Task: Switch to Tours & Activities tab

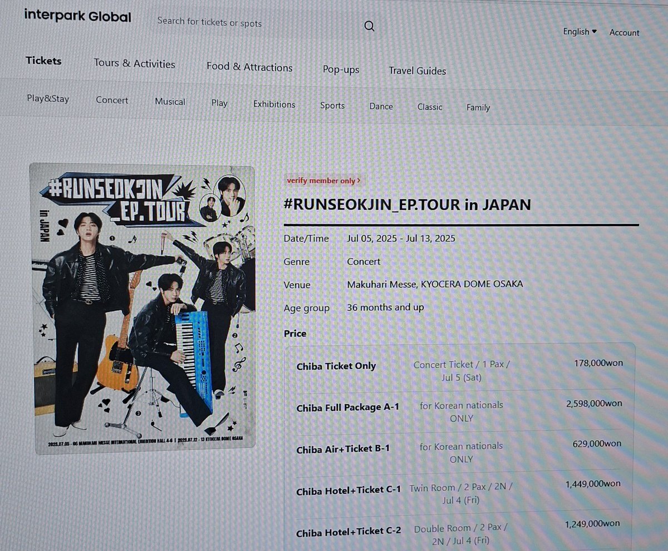Action: coord(134,63)
